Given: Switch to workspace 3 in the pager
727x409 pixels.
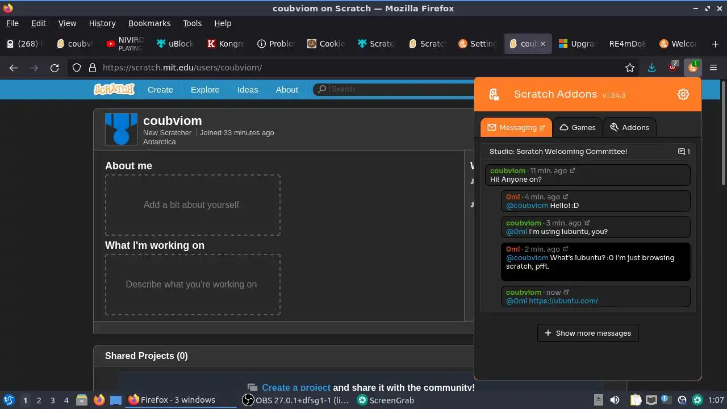Looking at the screenshot, I should point(52,400).
